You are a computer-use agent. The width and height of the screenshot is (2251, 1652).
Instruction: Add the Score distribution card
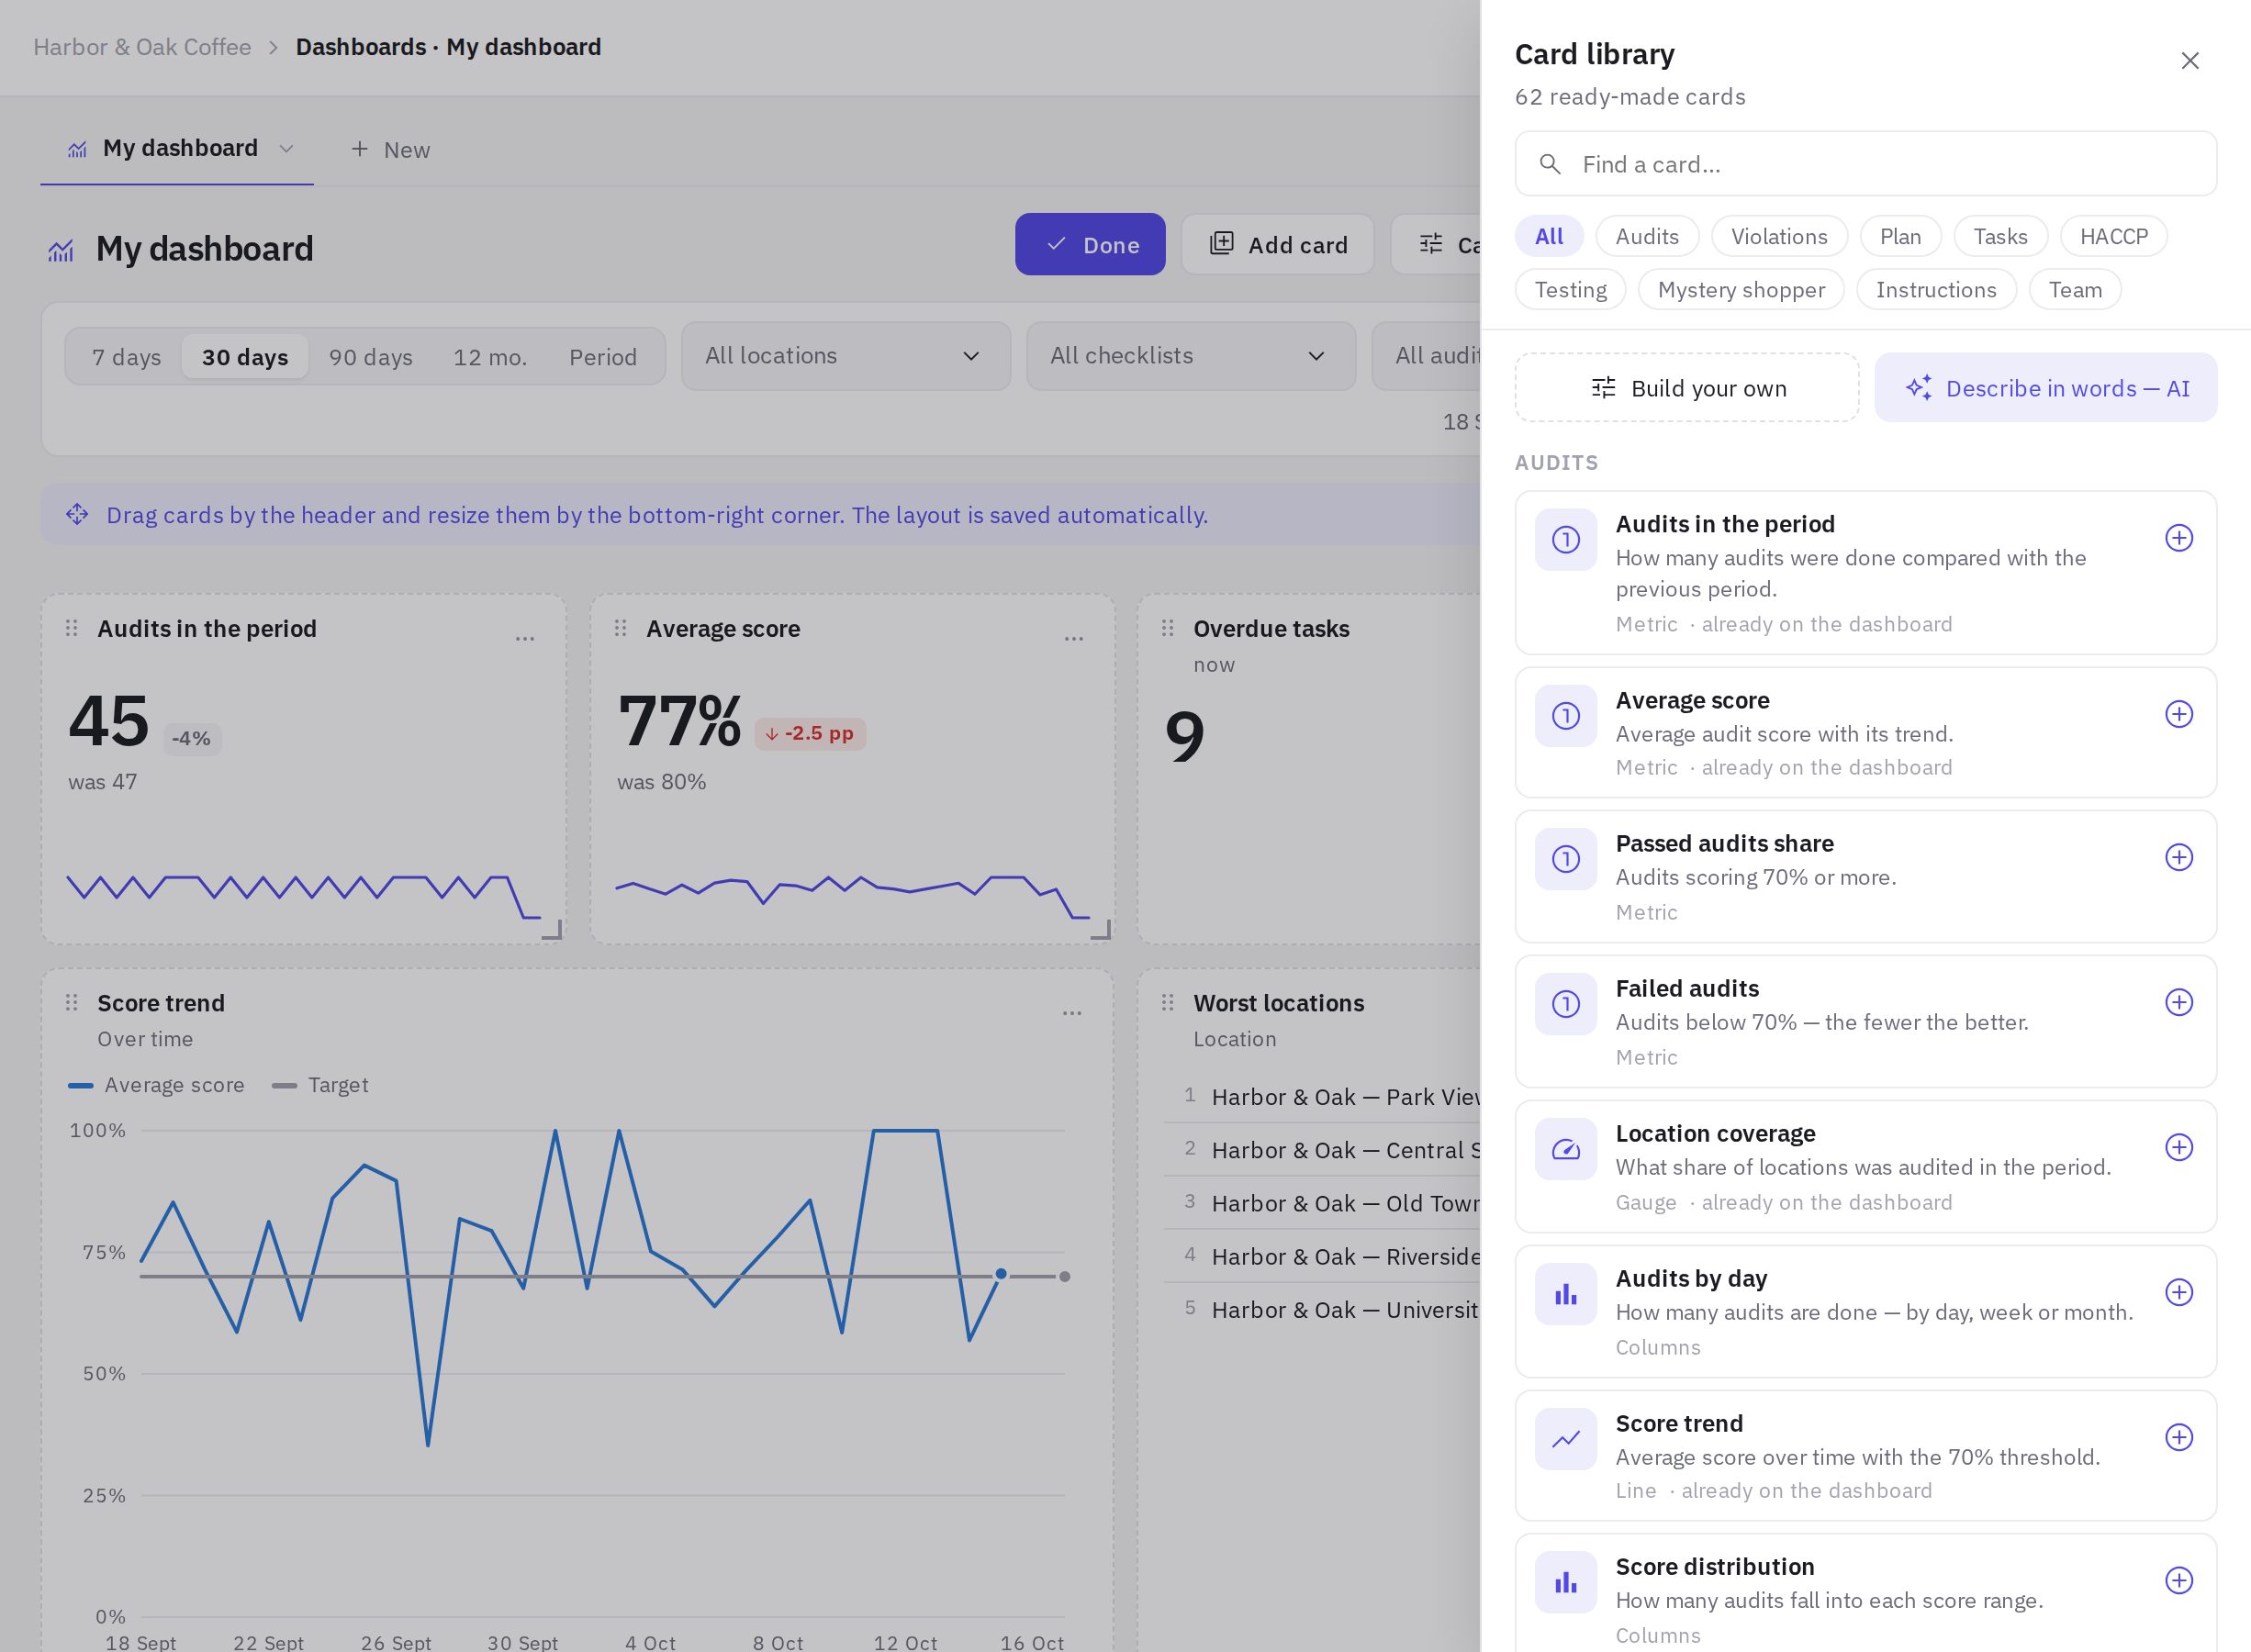click(2178, 1581)
